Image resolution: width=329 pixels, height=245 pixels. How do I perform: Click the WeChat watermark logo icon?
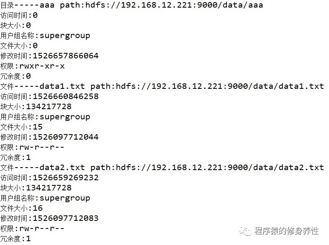click(245, 231)
